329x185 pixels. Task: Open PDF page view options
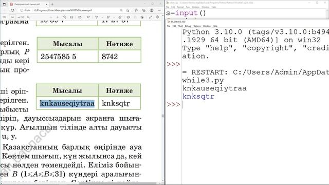click(80, 17)
